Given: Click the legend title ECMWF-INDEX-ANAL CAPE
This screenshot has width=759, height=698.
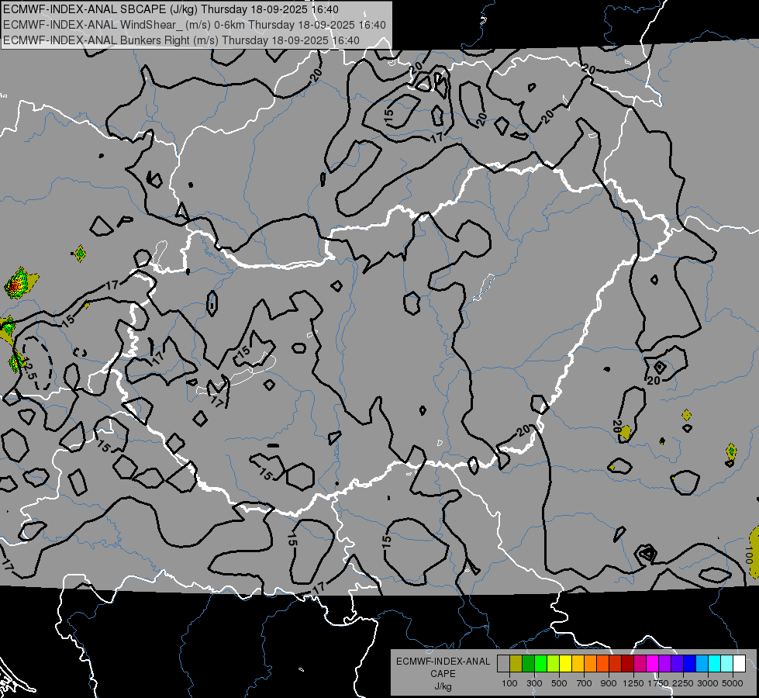Looking at the screenshot, I should coord(443,667).
